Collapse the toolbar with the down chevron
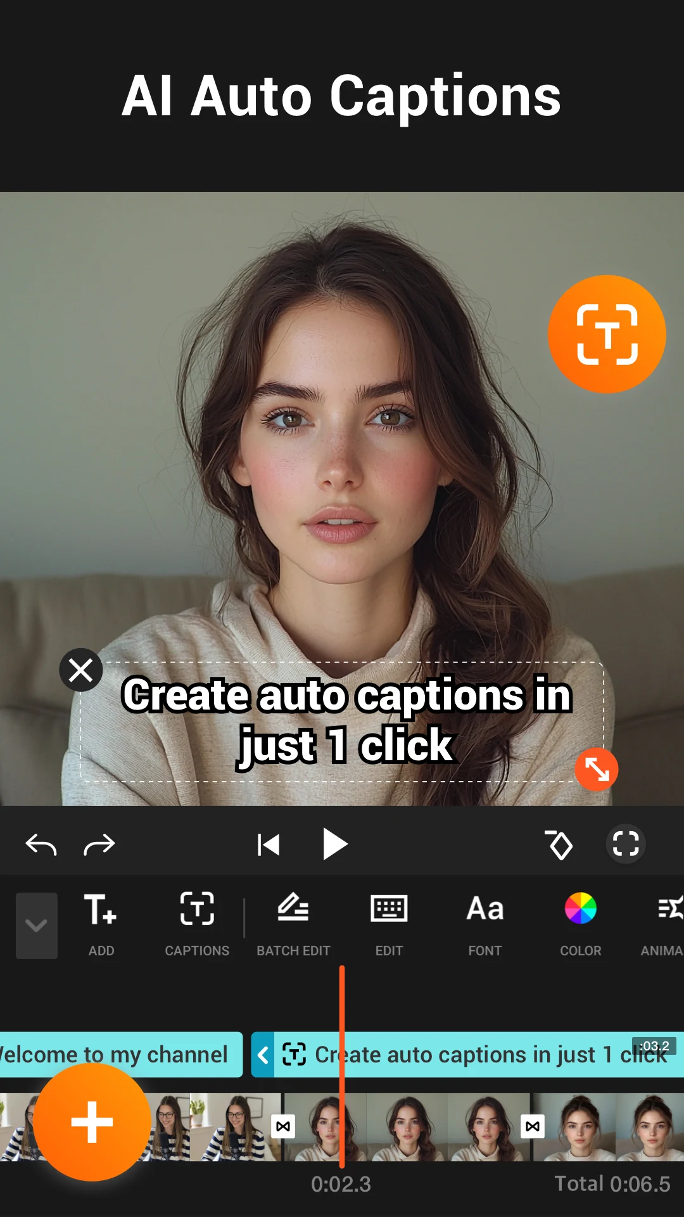This screenshot has width=684, height=1217. click(x=36, y=926)
